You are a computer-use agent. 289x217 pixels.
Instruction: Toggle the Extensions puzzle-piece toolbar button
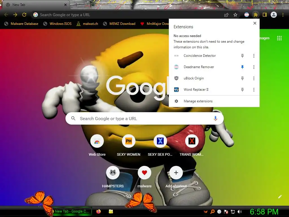pyautogui.click(x=255, y=15)
